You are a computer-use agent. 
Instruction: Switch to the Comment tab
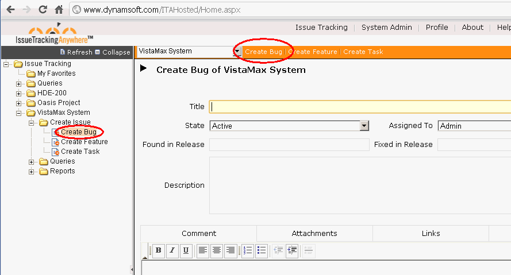click(x=199, y=233)
